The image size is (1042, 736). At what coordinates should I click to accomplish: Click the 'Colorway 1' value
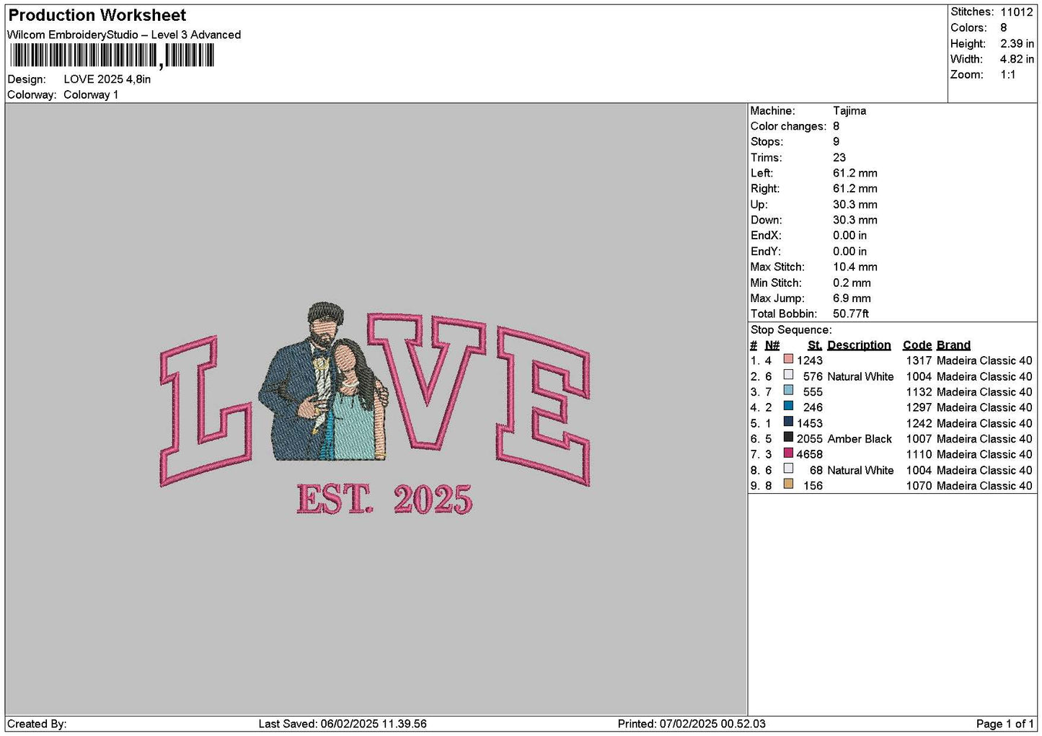coord(91,95)
